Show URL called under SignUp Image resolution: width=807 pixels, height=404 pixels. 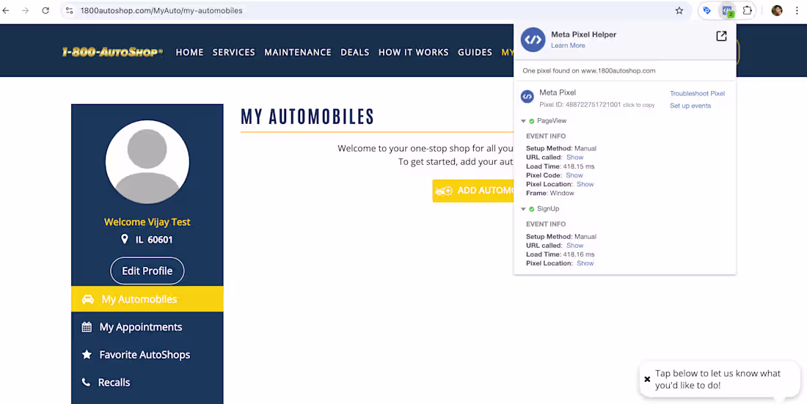tap(575, 246)
